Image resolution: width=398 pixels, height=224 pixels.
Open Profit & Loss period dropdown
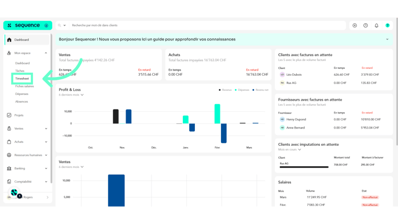coord(71,95)
